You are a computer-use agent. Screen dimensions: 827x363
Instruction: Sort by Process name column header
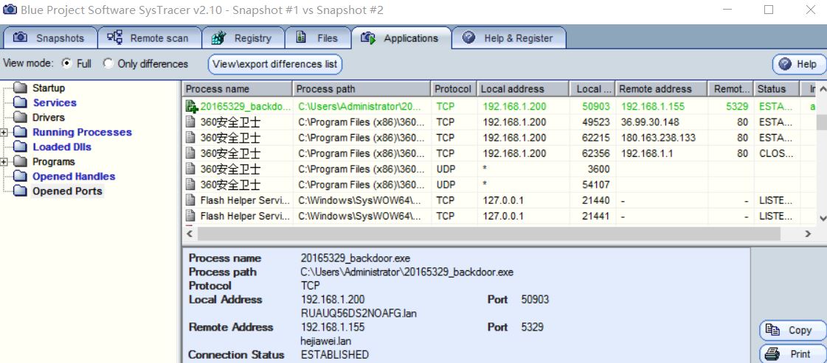click(238, 89)
